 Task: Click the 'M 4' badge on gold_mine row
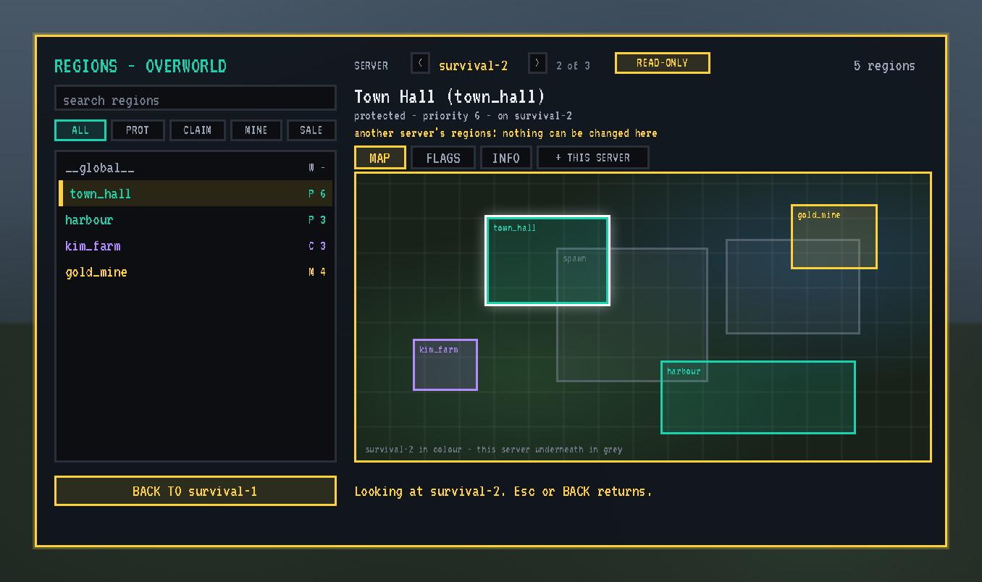pos(317,272)
